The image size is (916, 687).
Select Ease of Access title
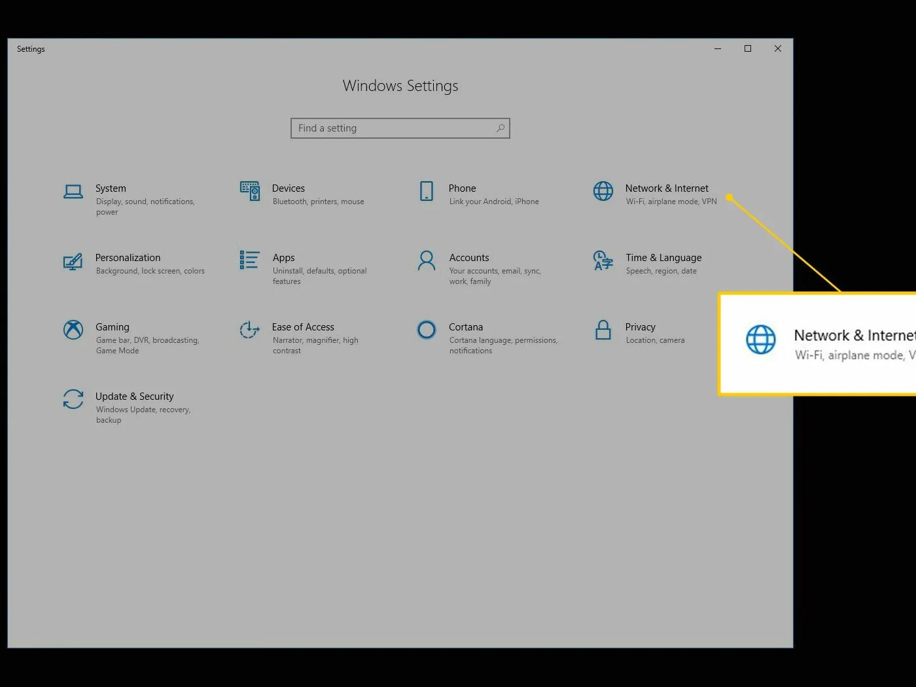[x=303, y=327]
